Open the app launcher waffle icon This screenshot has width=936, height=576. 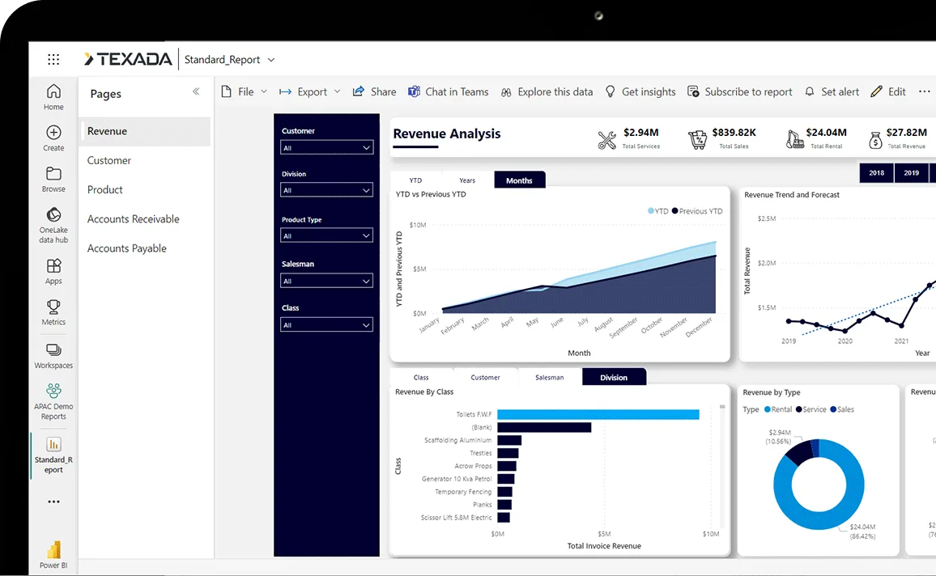coord(53,59)
